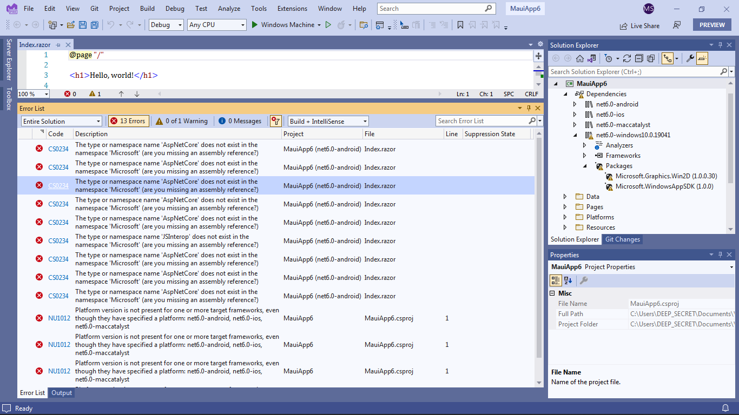Switch to the Output tab

pos(62,393)
